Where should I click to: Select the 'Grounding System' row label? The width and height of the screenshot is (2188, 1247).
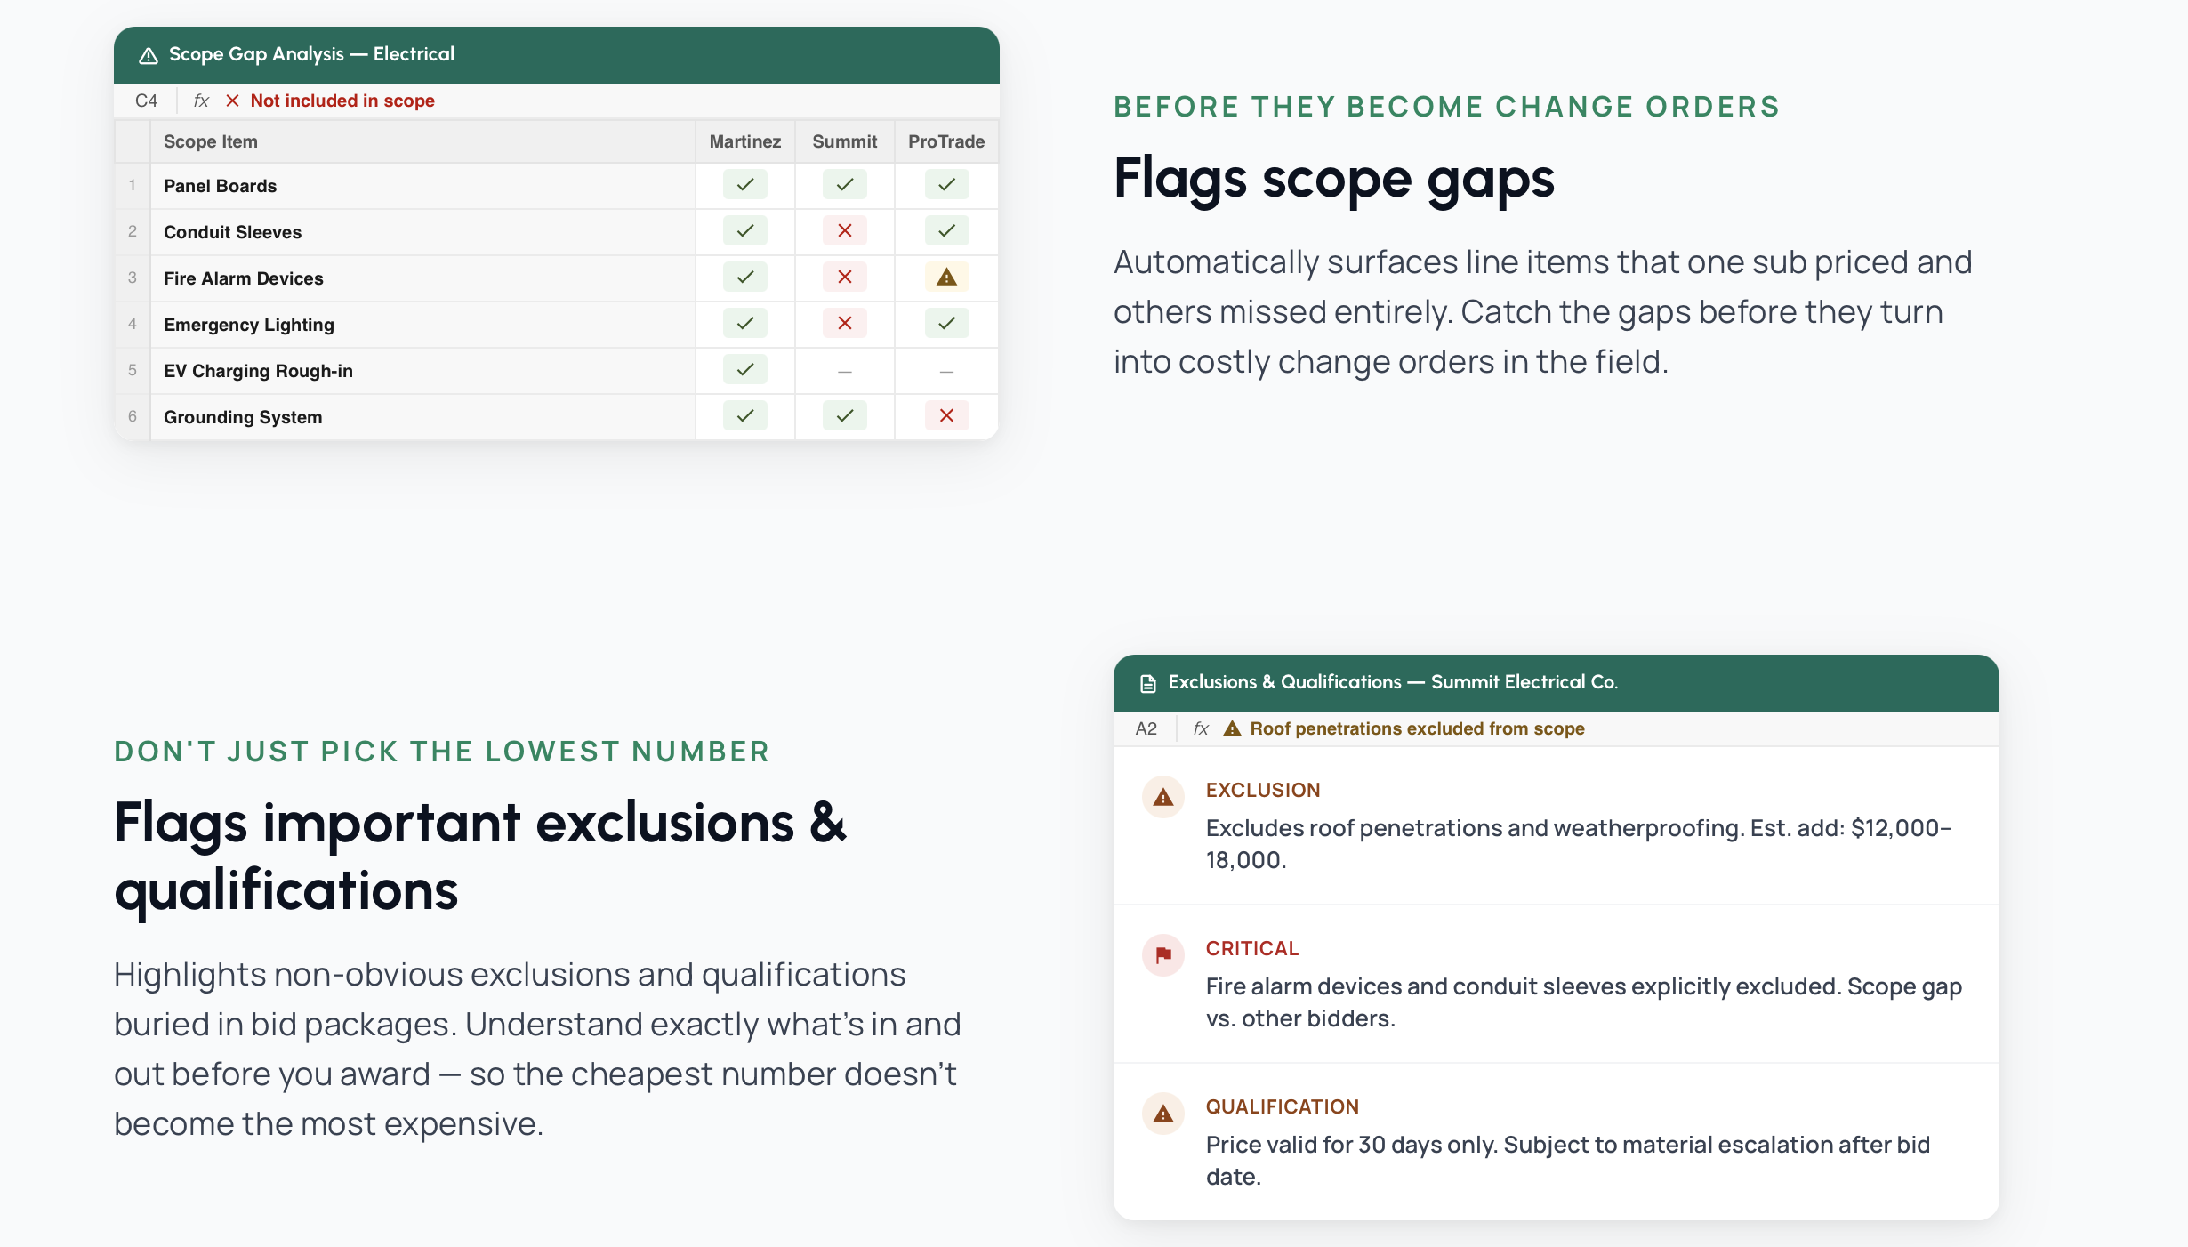[x=243, y=417]
